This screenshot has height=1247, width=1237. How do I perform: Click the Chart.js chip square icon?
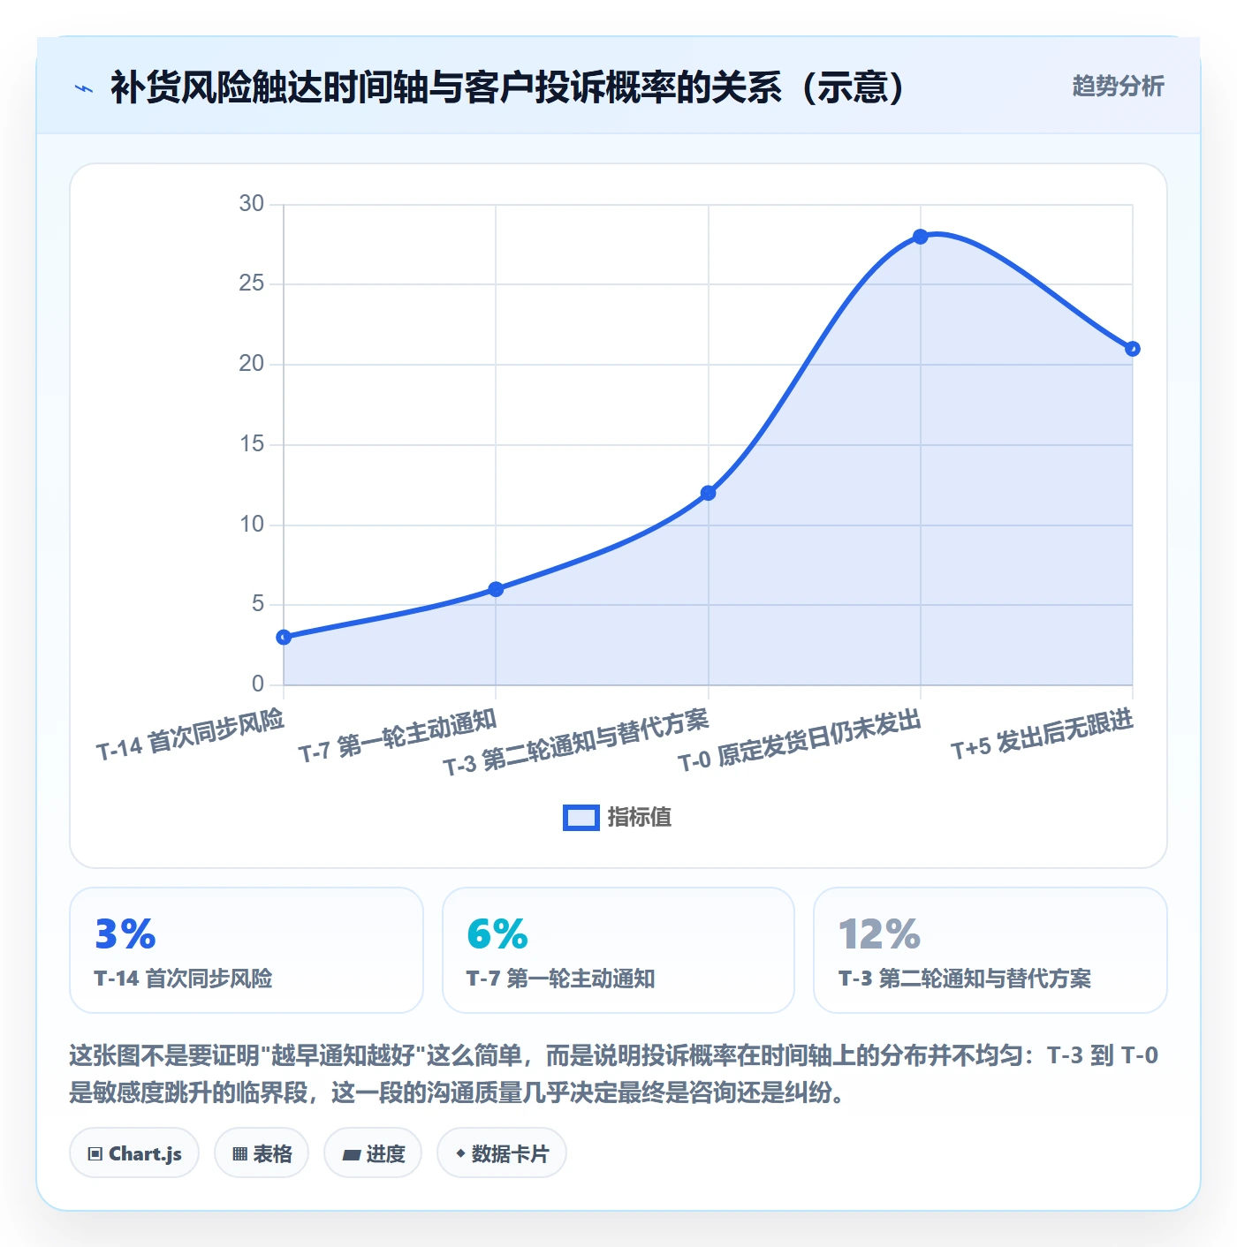tap(95, 1154)
